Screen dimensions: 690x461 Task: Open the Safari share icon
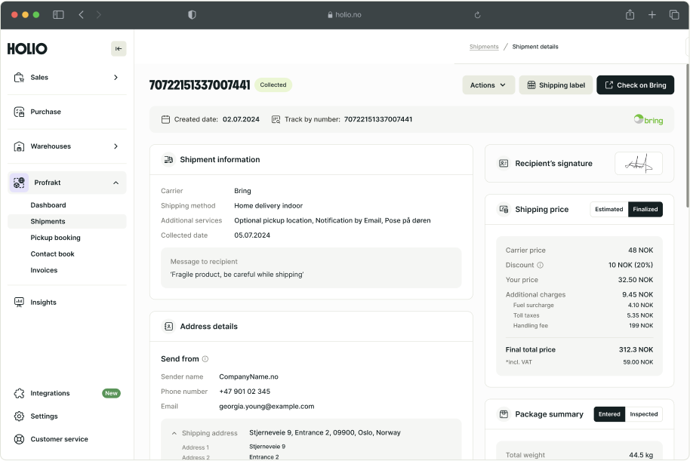(x=630, y=15)
